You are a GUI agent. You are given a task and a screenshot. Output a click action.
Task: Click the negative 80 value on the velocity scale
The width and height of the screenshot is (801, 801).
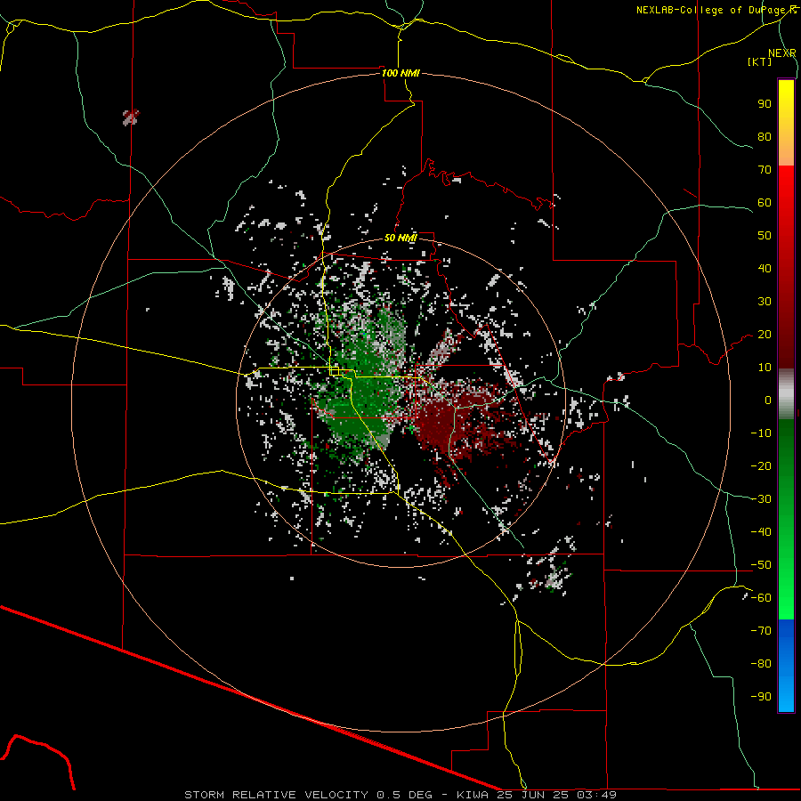point(761,664)
